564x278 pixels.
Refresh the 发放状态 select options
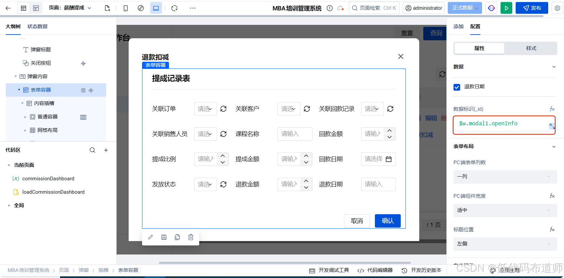pos(223,184)
